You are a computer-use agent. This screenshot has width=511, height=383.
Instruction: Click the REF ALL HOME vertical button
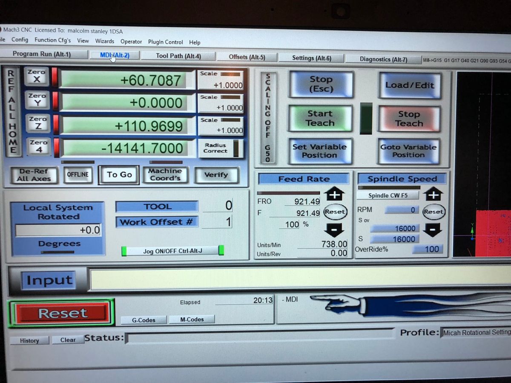click(x=12, y=112)
